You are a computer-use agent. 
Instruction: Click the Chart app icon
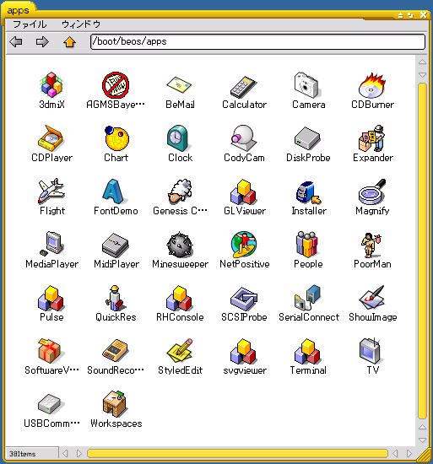[x=116, y=138]
